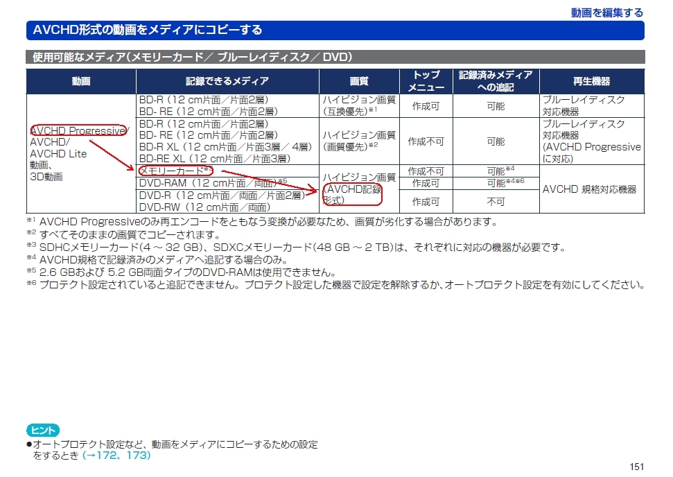This screenshot has height=477, width=673.
Task: Click the メモリーカード cell
Action: pyautogui.click(x=227, y=171)
